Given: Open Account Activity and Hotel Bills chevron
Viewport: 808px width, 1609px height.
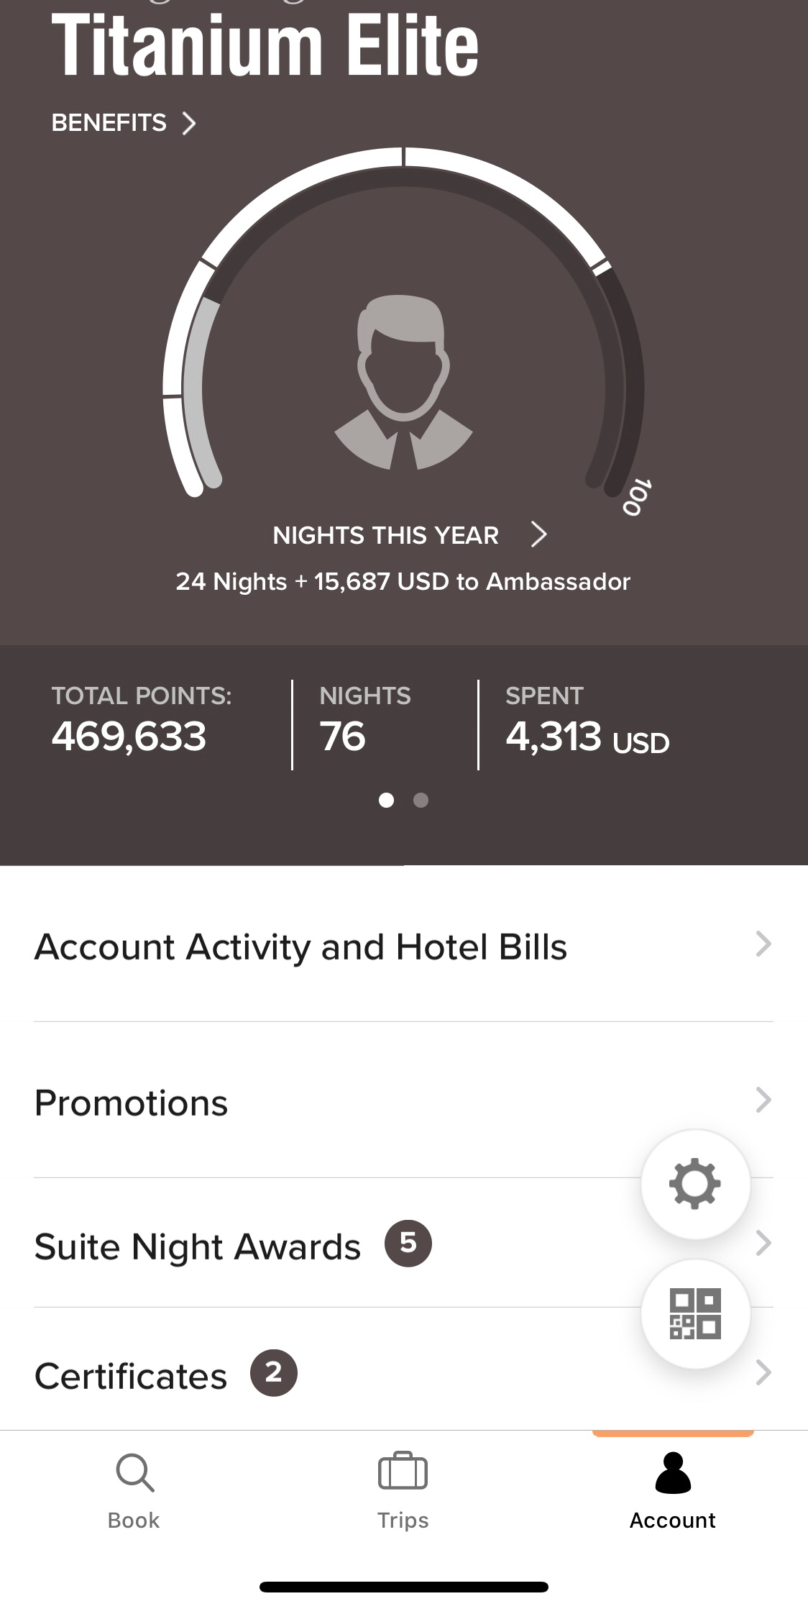Looking at the screenshot, I should (x=763, y=944).
